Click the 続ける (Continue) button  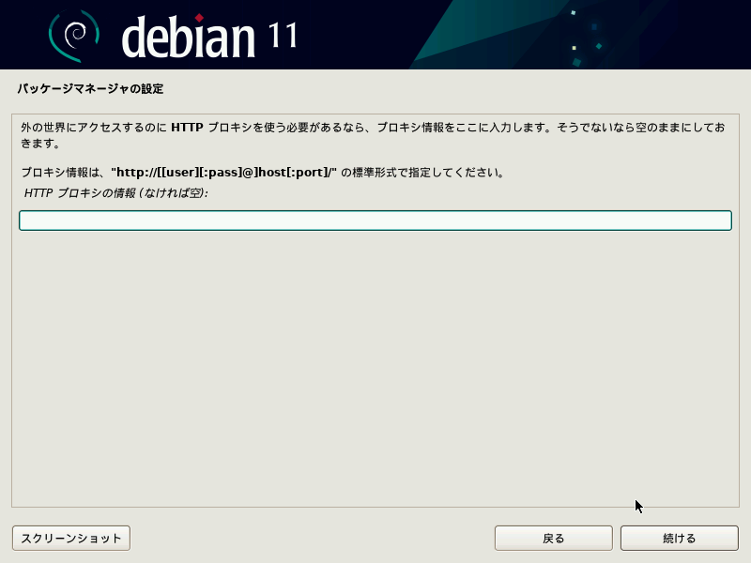click(679, 538)
